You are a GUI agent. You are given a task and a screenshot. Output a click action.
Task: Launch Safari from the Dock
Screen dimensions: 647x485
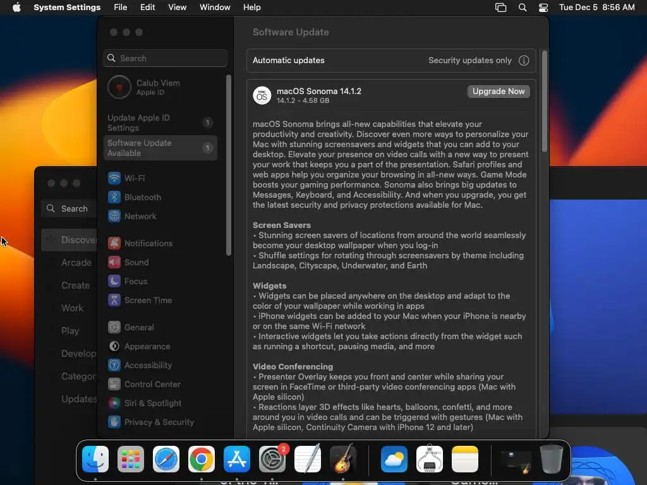(x=166, y=459)
